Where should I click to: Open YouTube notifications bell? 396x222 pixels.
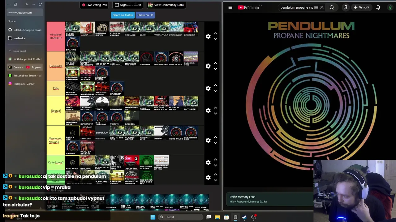tap(378, 7)
